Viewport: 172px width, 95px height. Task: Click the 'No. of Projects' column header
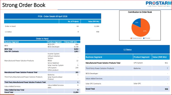coord(73,21)
